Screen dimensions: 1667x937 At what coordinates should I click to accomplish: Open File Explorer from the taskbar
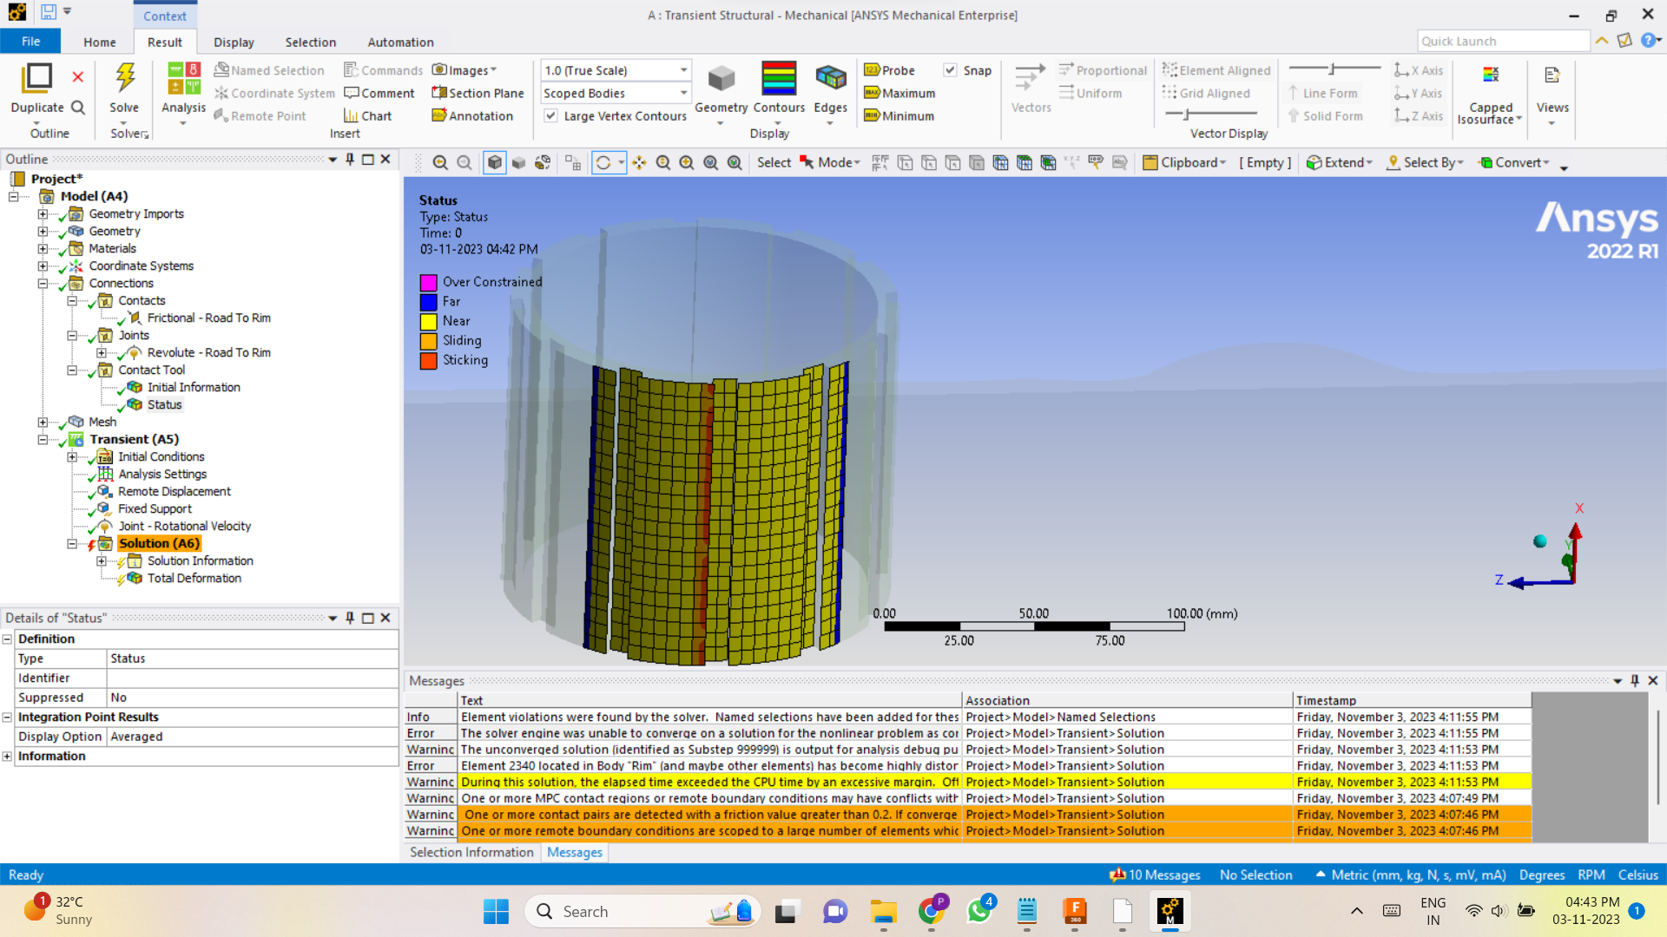pos(884,911)
